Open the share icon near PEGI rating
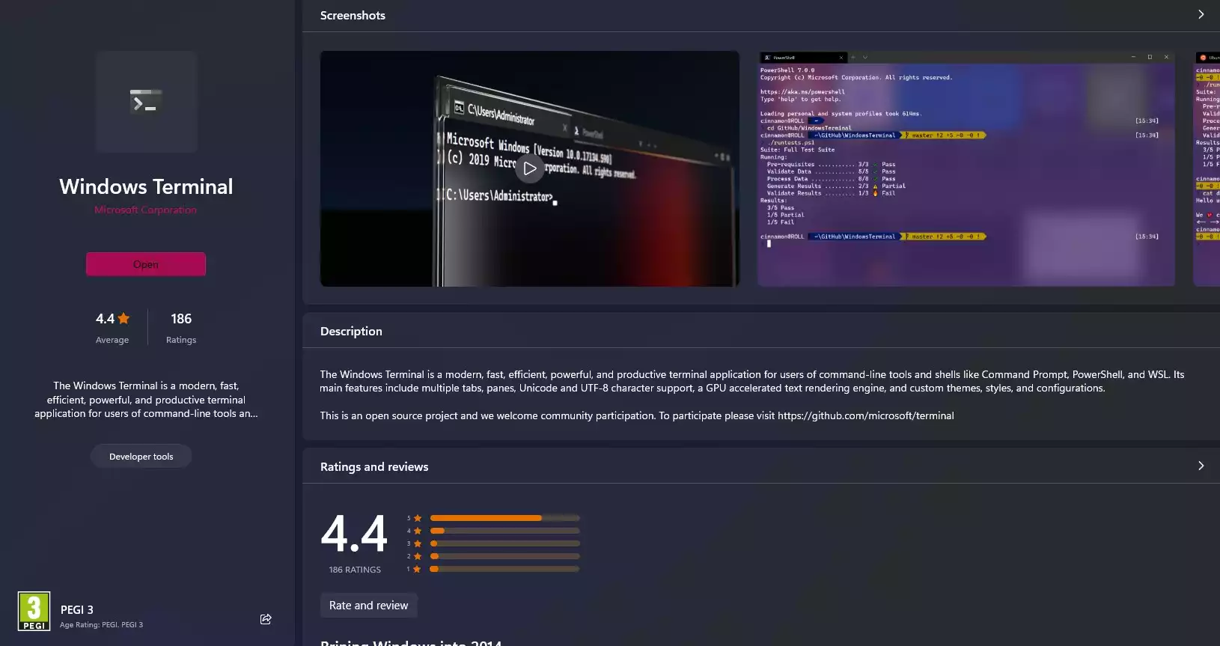 266,619
